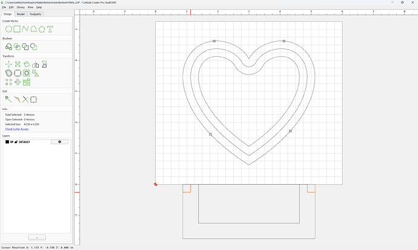Apply Boolean Union to selected vectors

[8, 46]
